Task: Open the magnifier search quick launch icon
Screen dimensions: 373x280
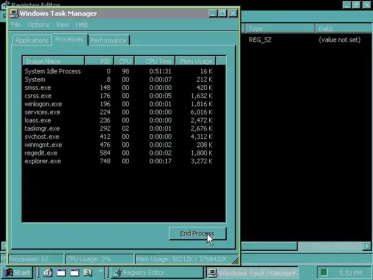Action: [x=88, y=272]
